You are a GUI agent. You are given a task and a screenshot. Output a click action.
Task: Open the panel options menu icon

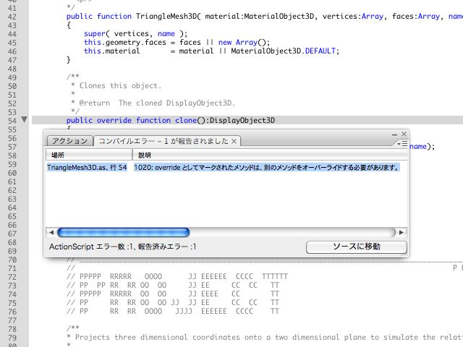(402, 144)
